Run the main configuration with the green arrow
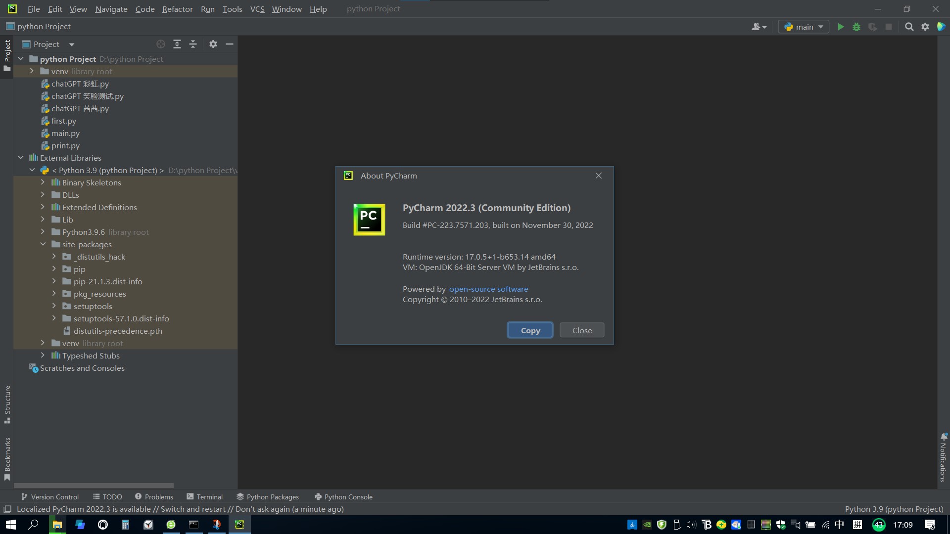Image resolution: width=950 pixels, height=534 pixels. (841, 27)
